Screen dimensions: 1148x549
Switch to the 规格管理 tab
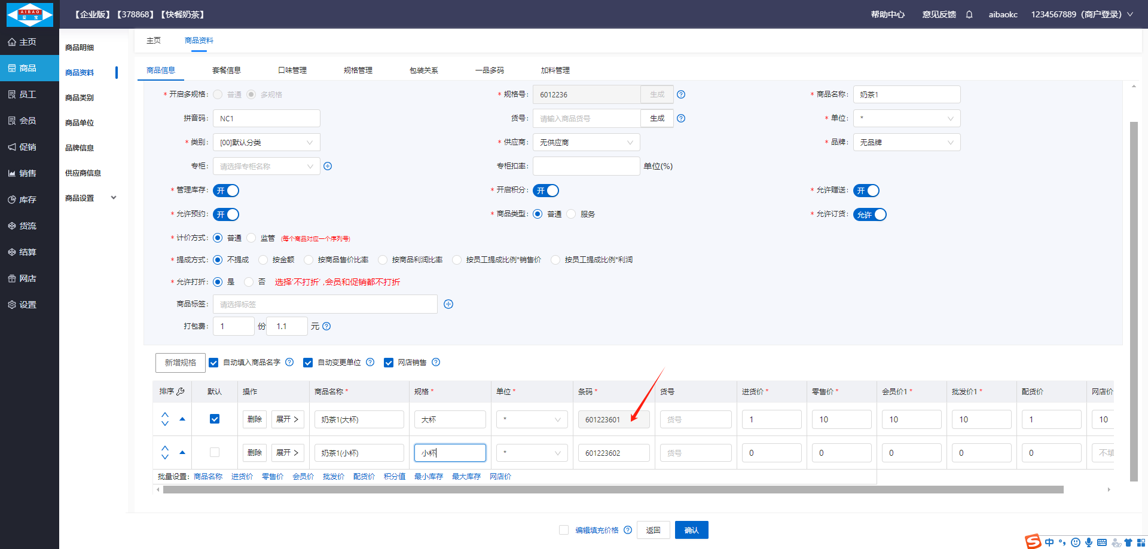tap(358, 70)
